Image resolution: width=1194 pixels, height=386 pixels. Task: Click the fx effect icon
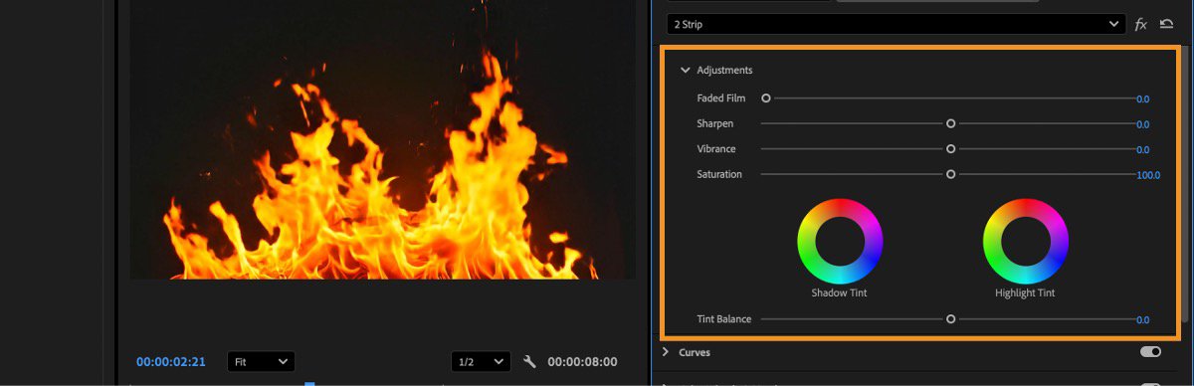[x=1141, y=24]
